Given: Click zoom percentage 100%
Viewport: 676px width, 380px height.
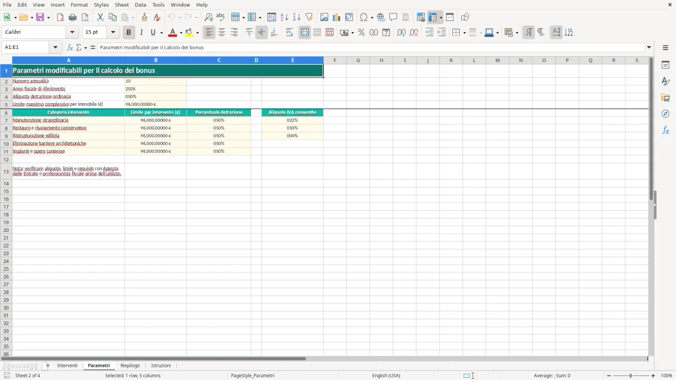Looking at the screenshot, I should [666, 375].
